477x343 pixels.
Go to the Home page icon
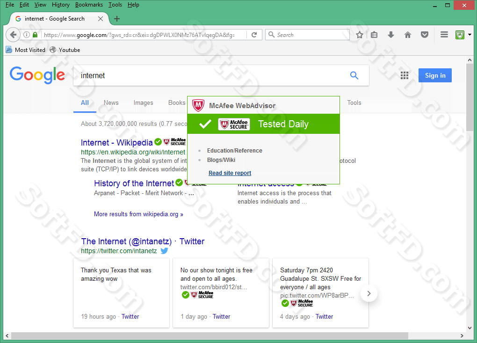(x=408, y=35)
